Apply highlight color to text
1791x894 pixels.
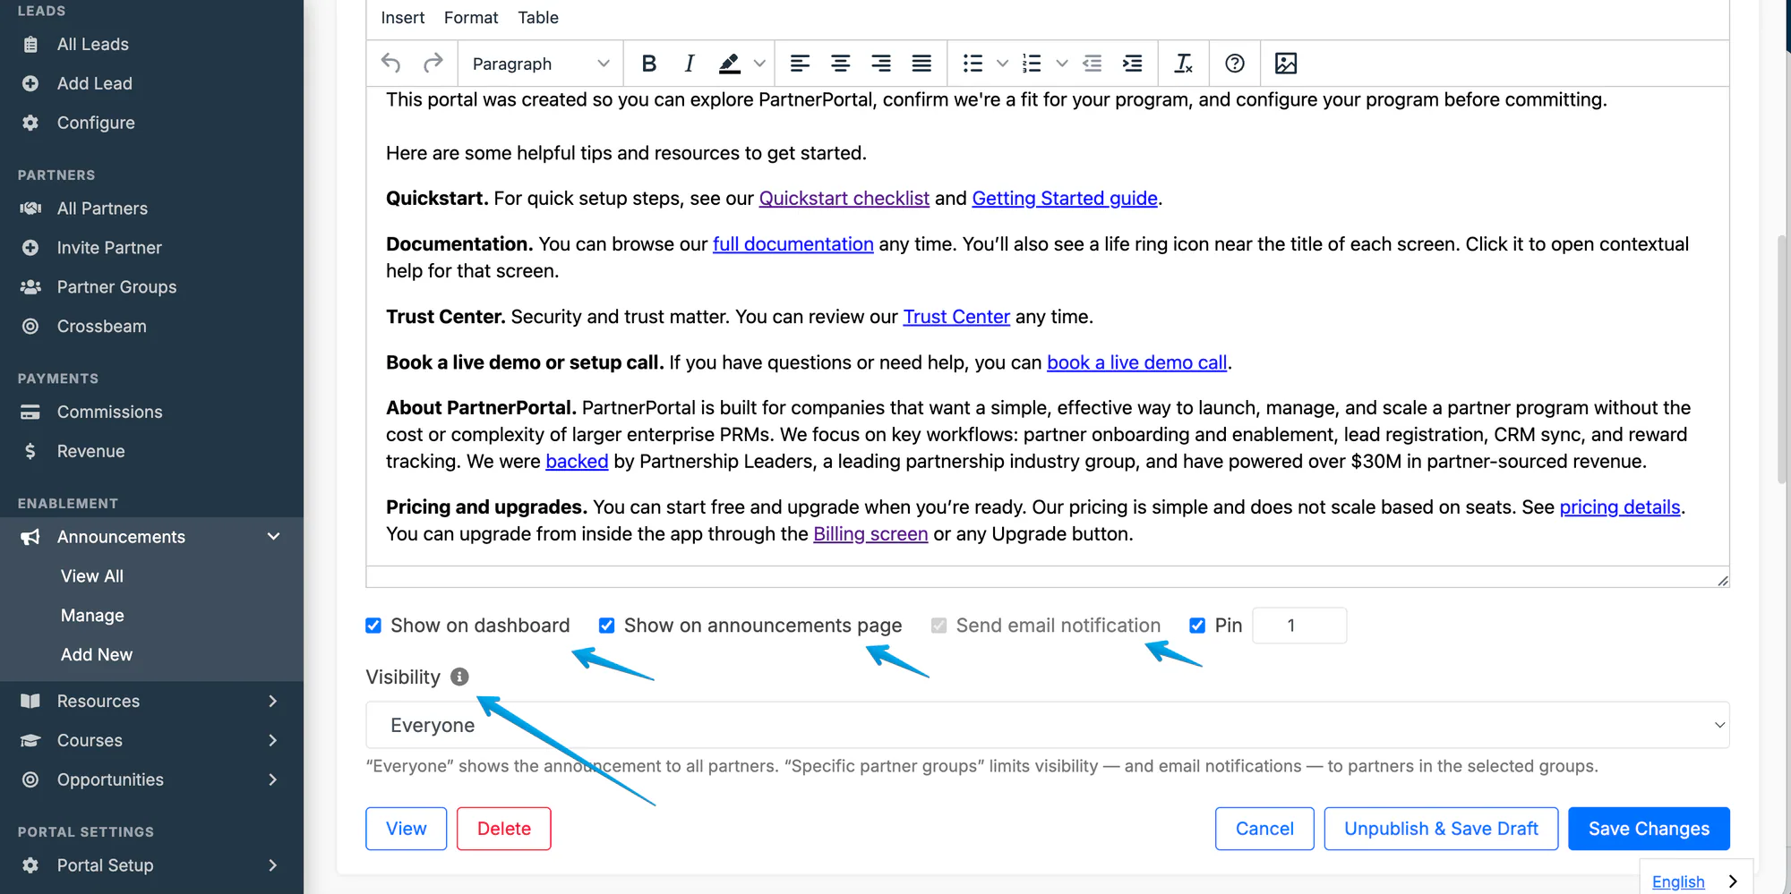click(730, 64)
